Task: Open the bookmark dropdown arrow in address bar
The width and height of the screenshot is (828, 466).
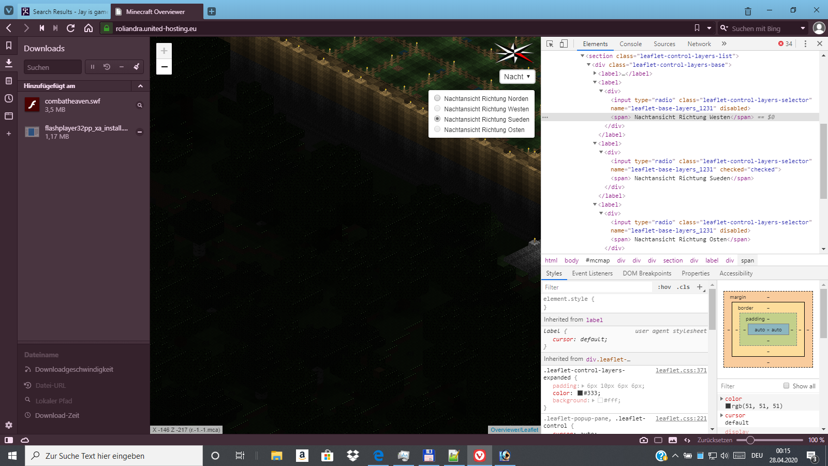Action: tap(709, 28)
